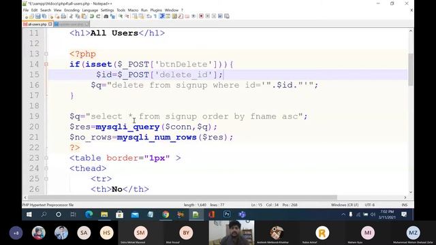
Task: Open Photoshop from the taskbar
Action: coord(227,214)
